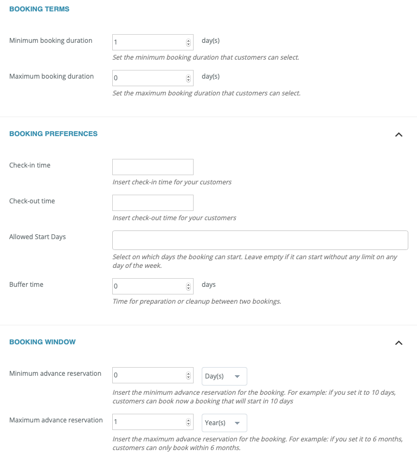Focus the Check-in time input field
The width and height of the screenshot is (417, 462).
152,167
